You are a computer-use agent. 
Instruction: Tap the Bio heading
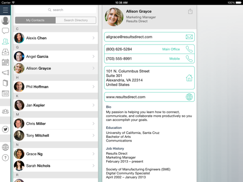108,107
